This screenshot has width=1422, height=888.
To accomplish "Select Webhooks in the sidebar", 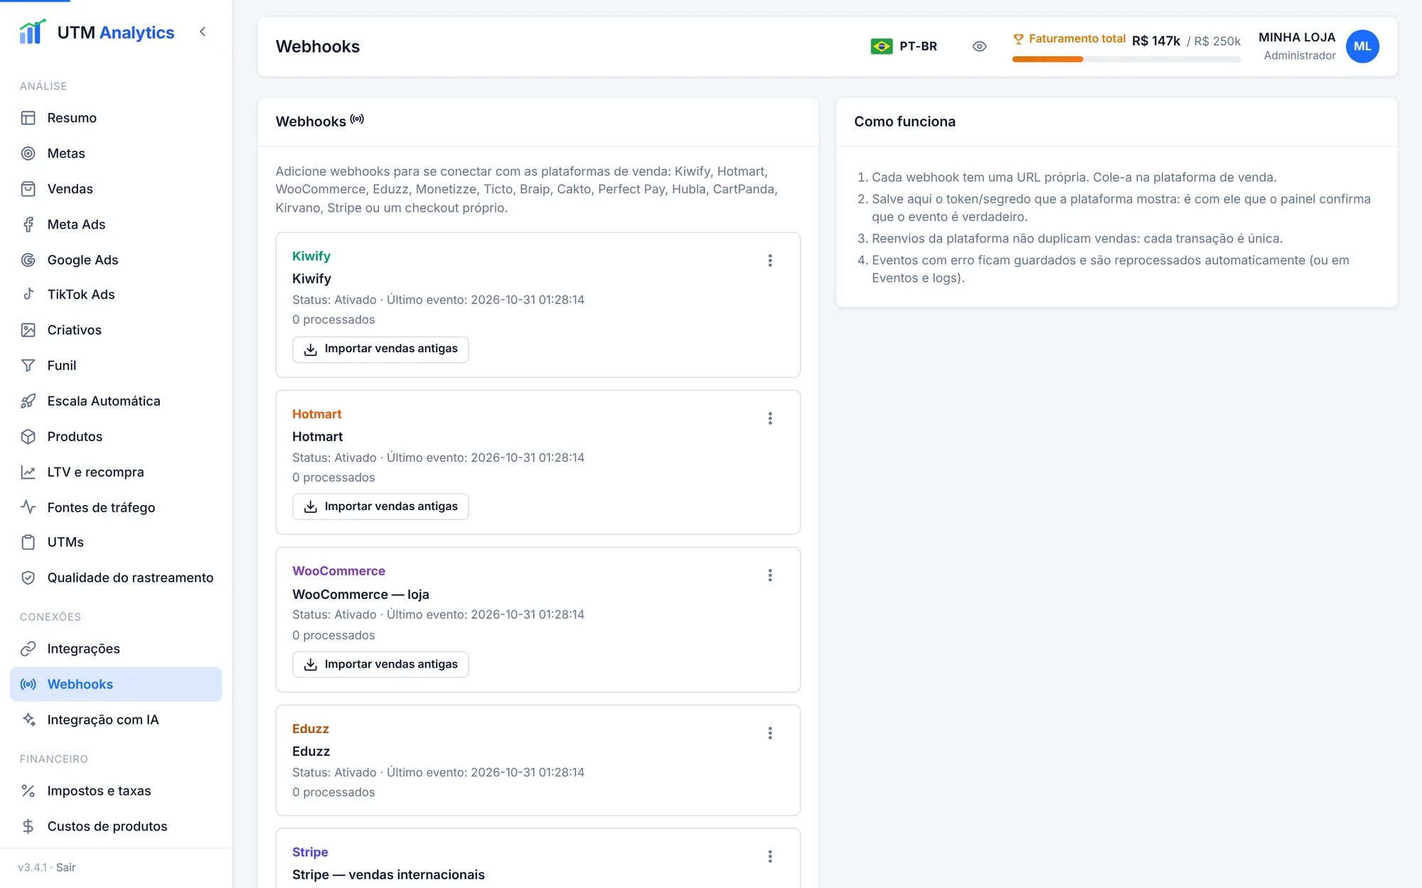I will click(x=116, y=684).
